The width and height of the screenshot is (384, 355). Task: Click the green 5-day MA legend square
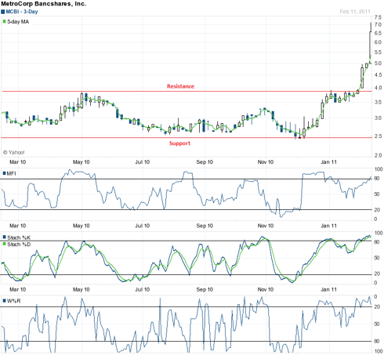pyautogui.click(x=4, y=21)
